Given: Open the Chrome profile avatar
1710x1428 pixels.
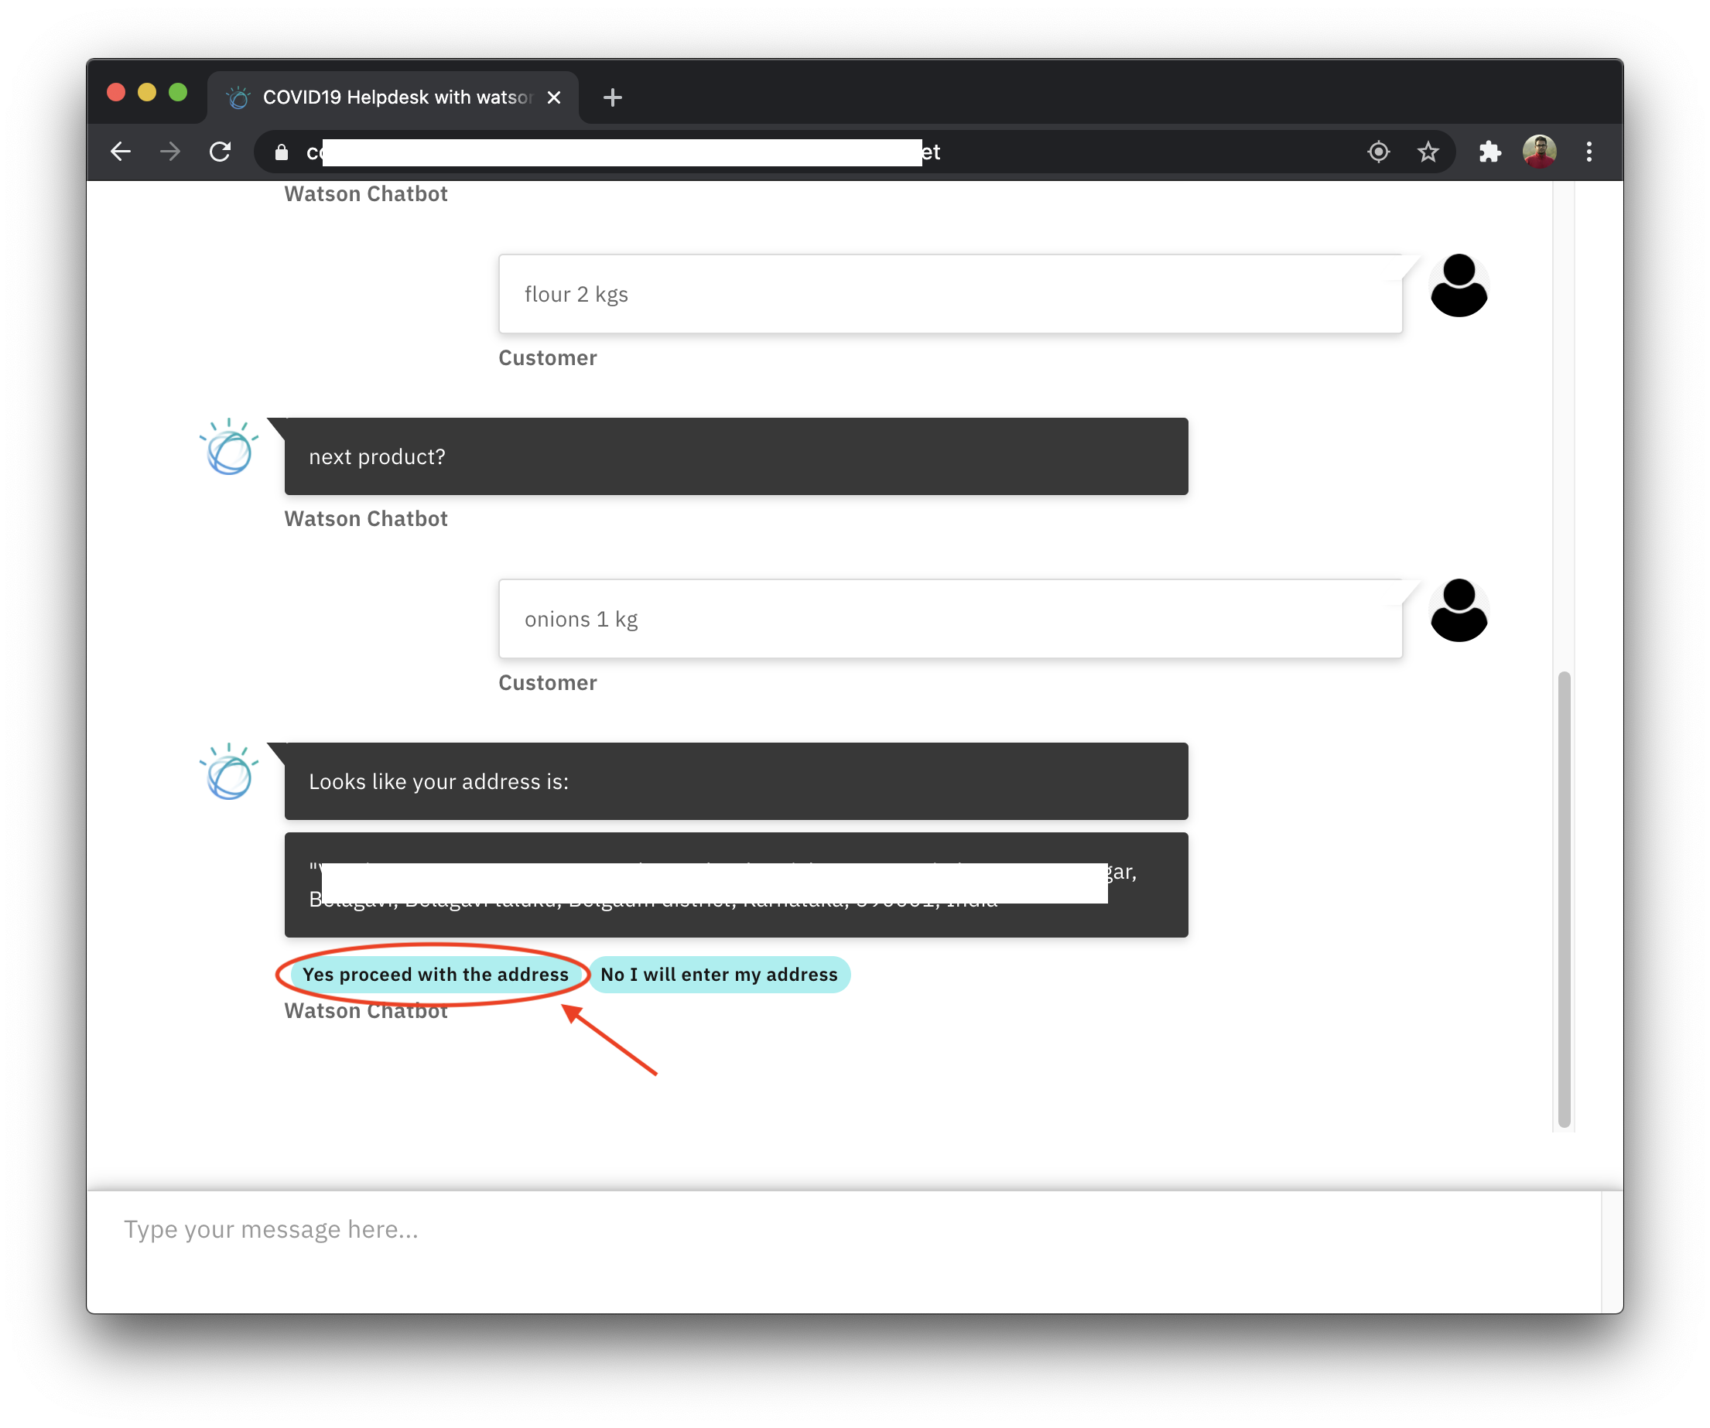Looking at the screenshot, I should (x=1539, y=152).
